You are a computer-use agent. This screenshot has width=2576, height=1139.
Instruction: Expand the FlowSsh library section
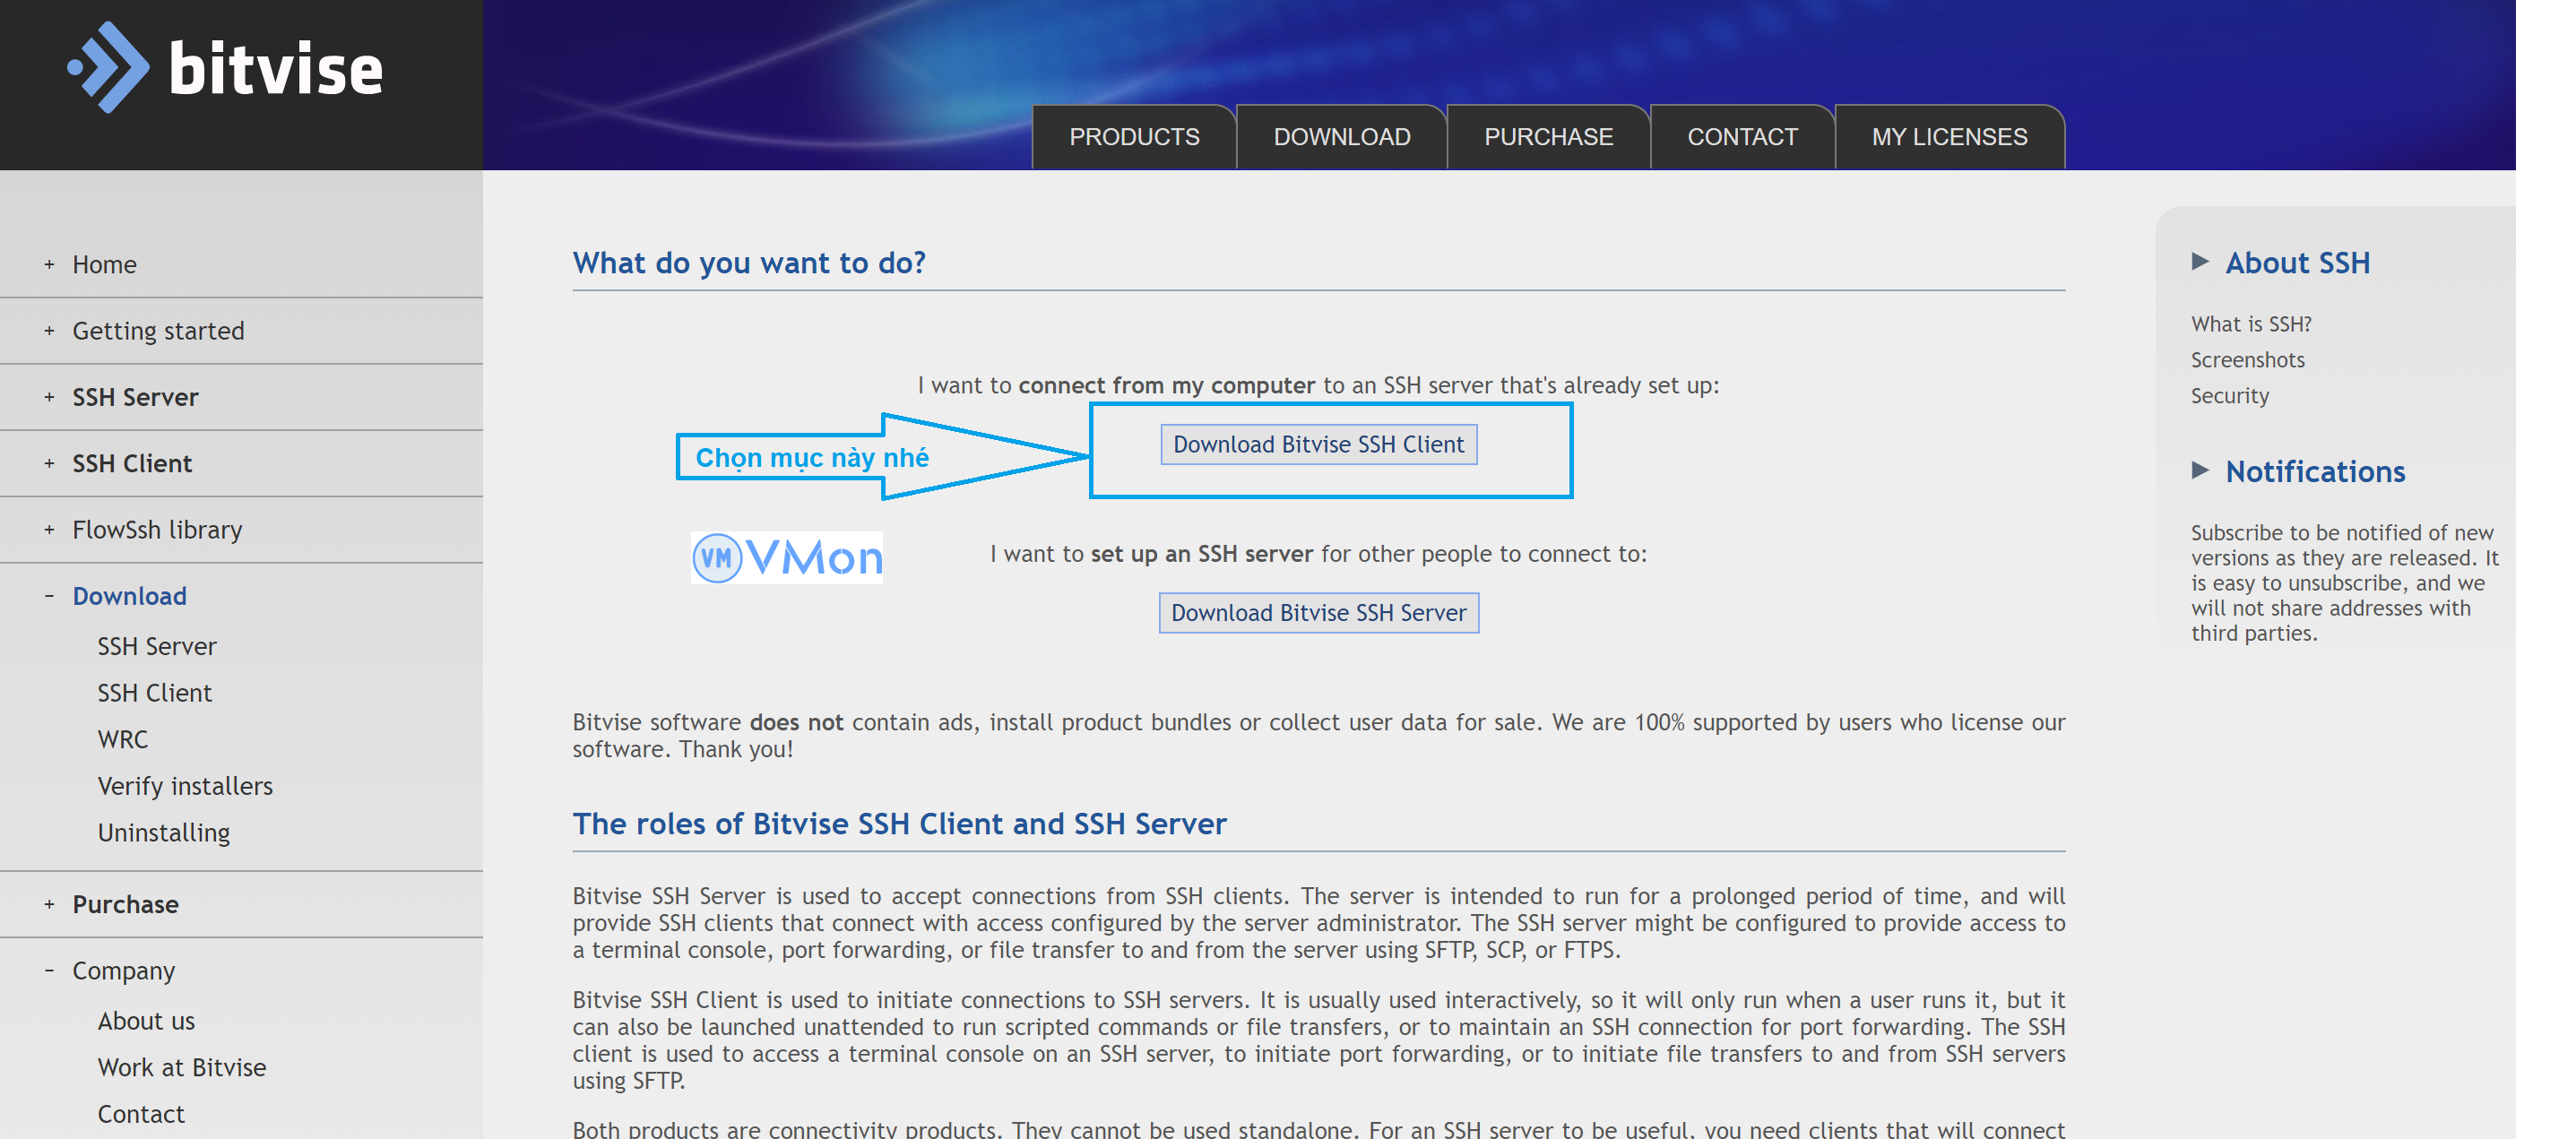[49, 530]
